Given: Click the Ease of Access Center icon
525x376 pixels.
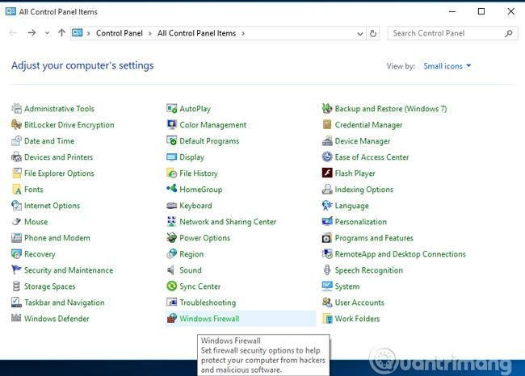Looking at the screenshot, I should (x=327, y=157).
